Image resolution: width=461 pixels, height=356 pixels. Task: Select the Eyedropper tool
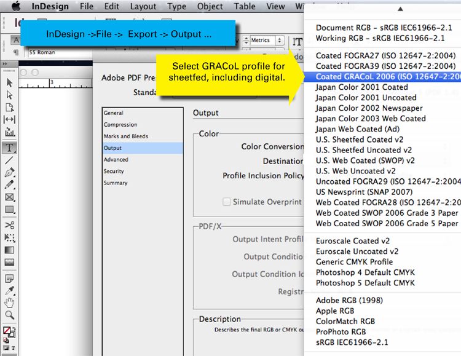(x=9, y=291)
